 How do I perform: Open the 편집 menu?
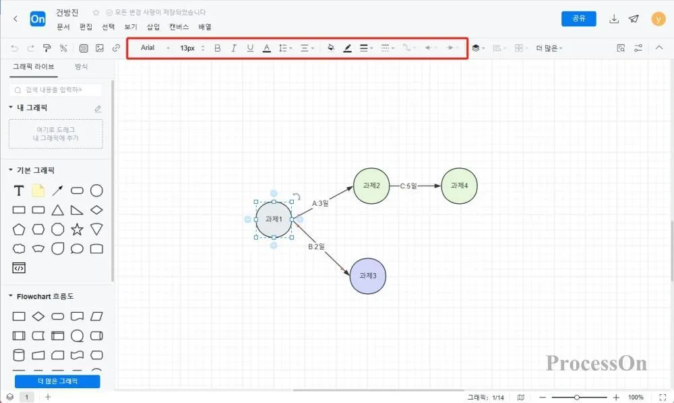86,27
